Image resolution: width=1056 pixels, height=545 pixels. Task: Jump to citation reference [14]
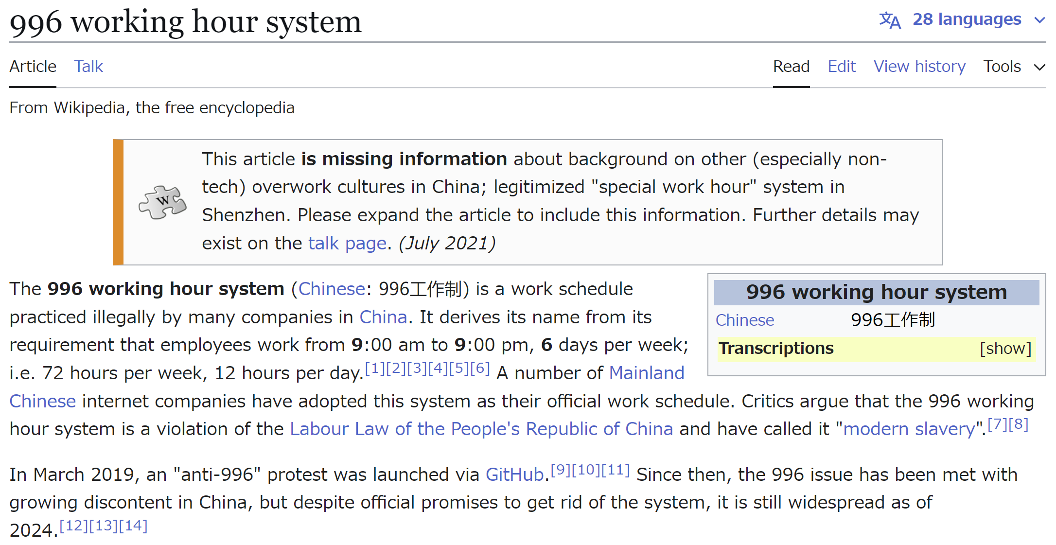pos(133,526)
